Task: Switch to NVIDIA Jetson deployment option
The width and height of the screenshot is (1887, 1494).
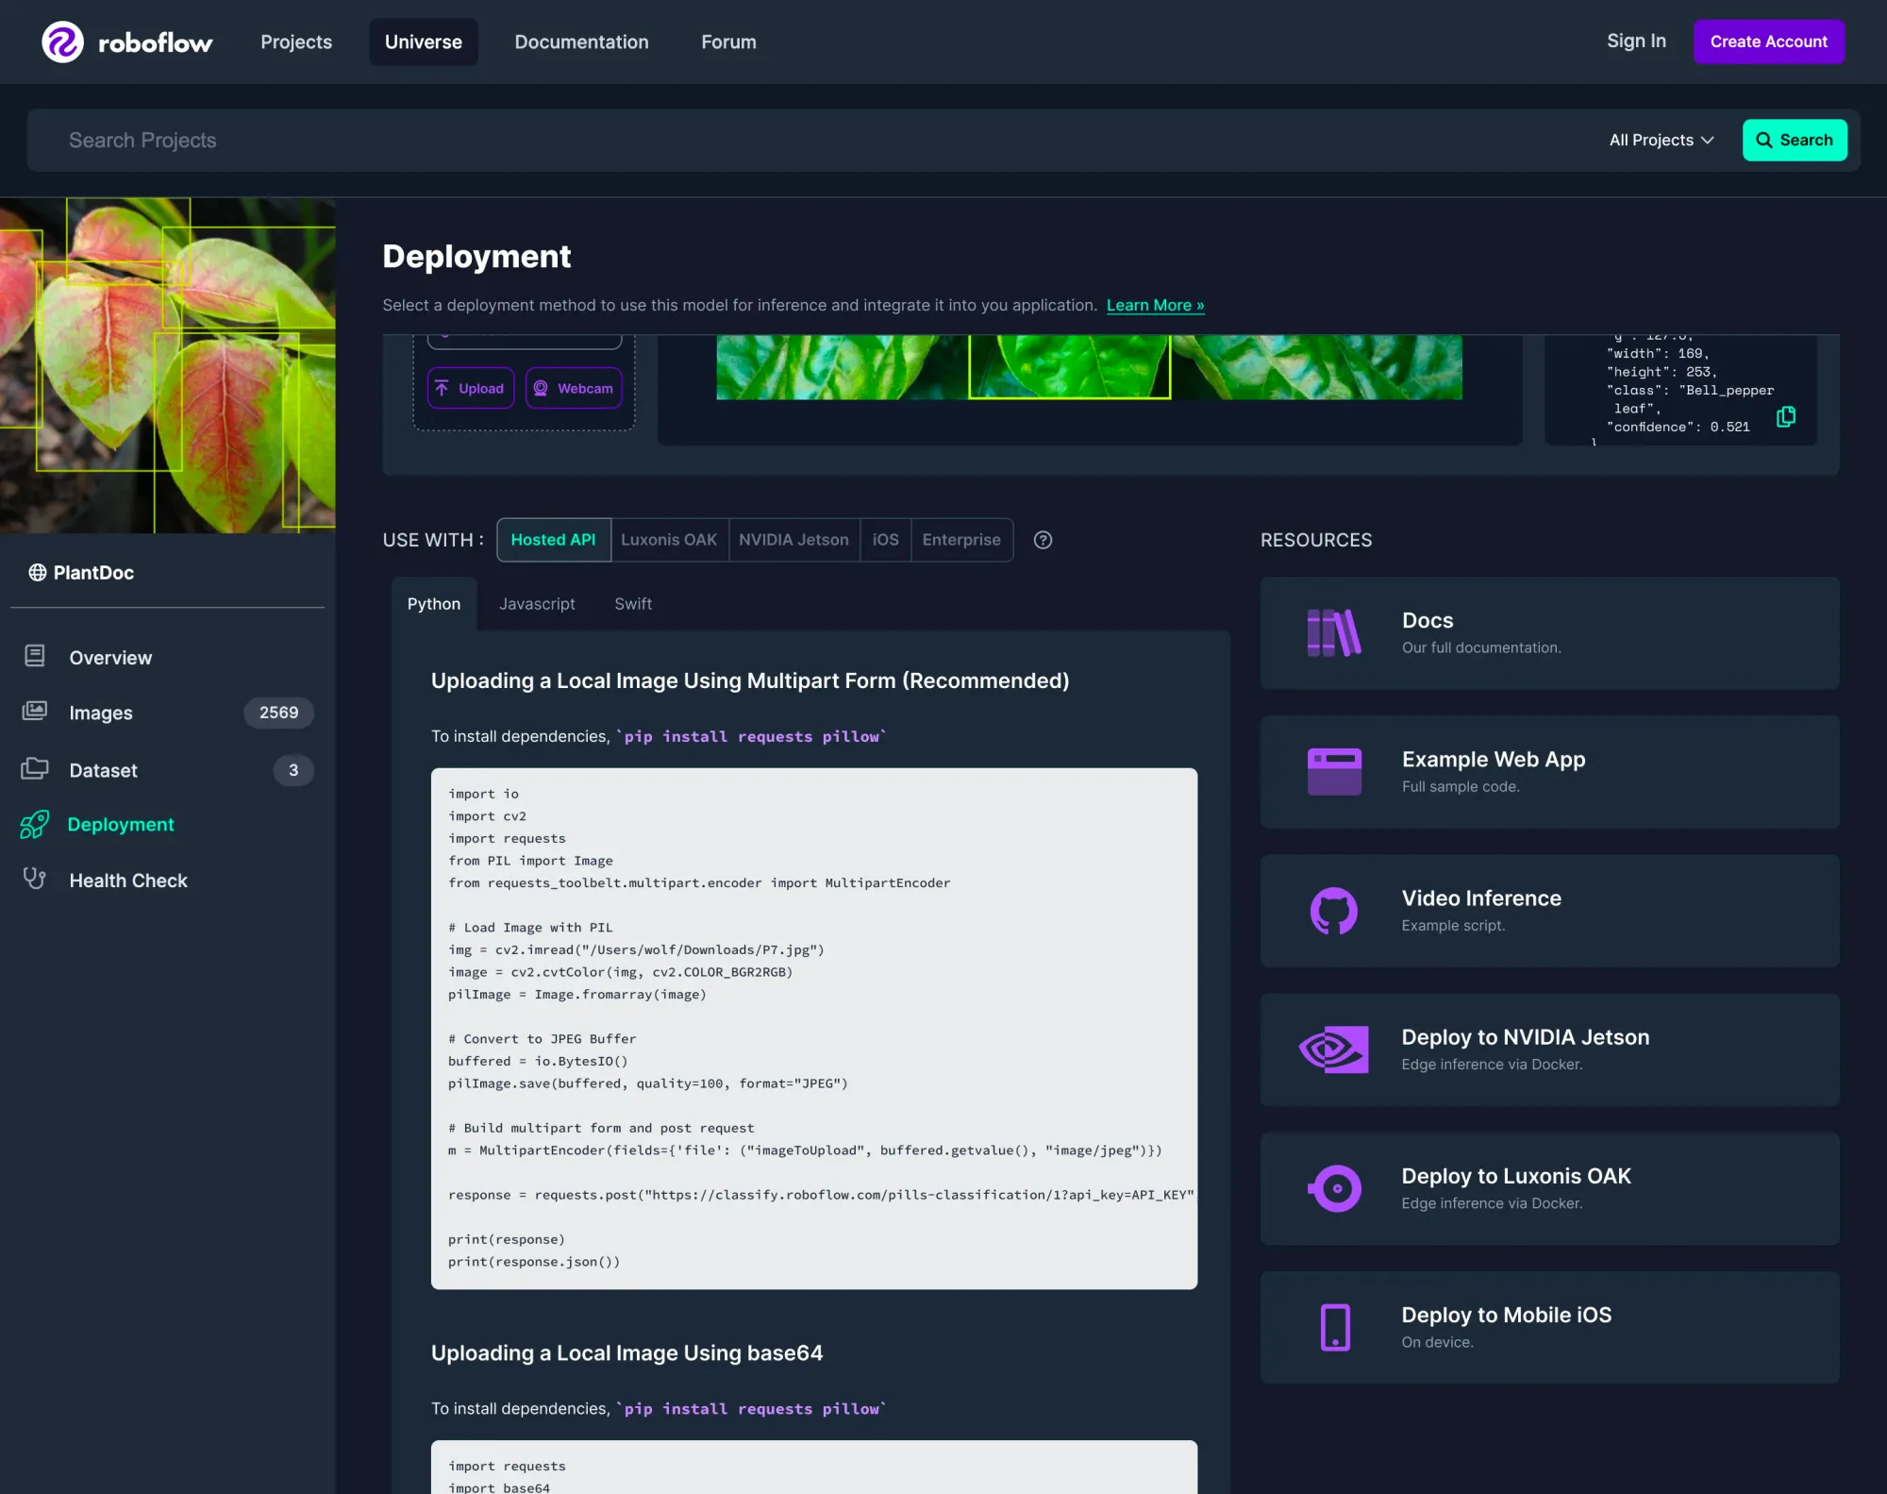Action: pyautogui.click(x=793, y=540)
